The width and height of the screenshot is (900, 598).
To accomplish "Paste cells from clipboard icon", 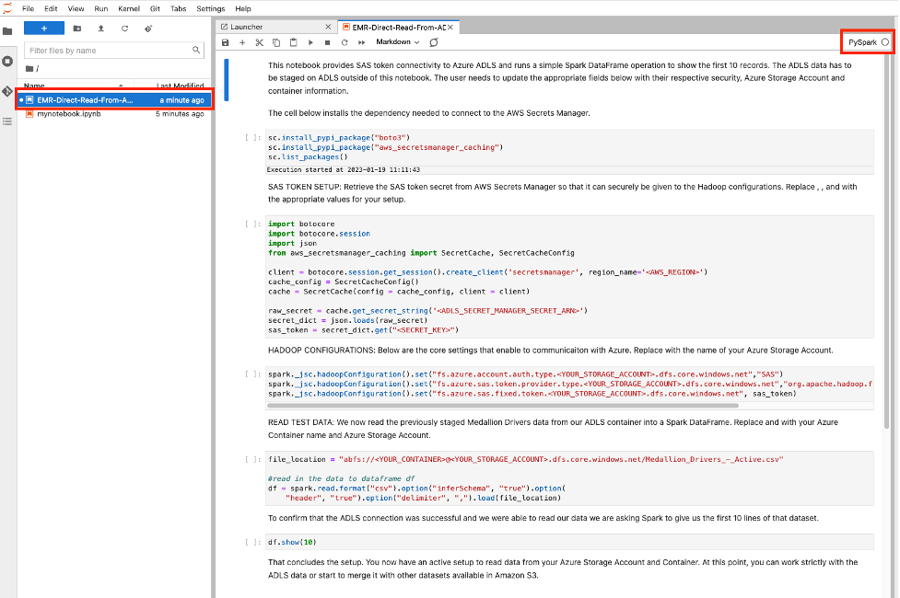I will (x=293, y=42).
